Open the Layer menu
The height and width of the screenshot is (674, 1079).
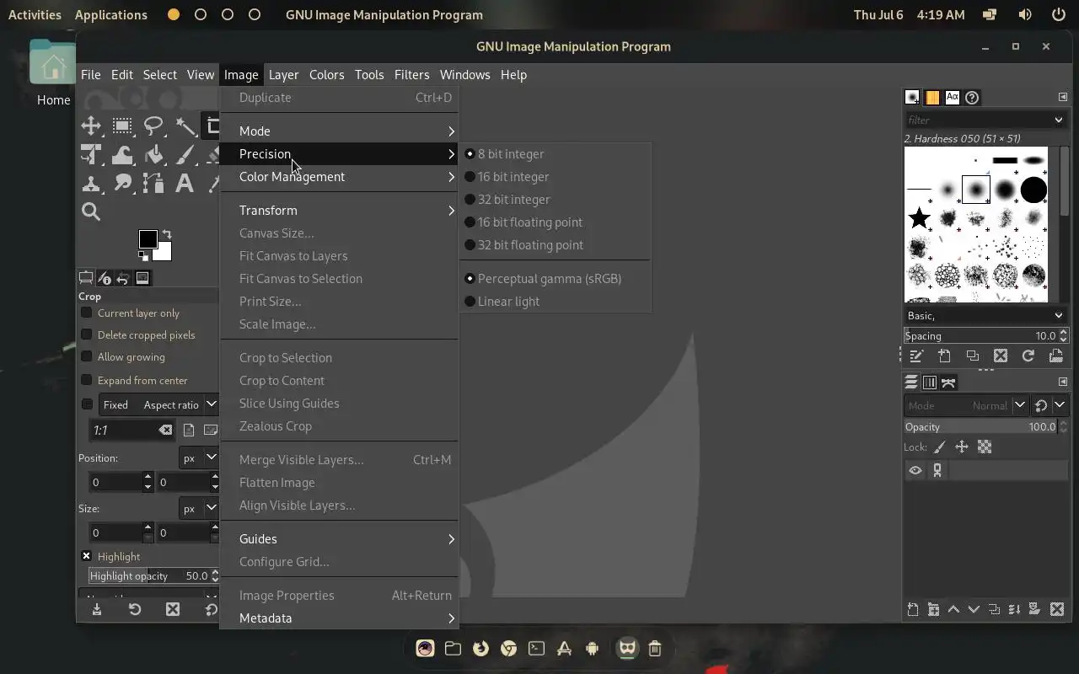(x=283, y=75)
